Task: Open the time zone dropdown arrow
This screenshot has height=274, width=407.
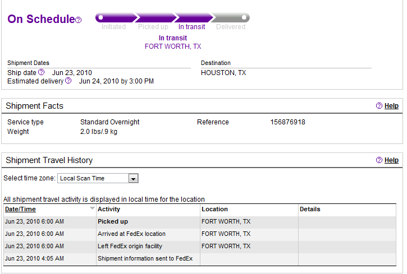Action: pyautogui.click(x=133, y=178)
